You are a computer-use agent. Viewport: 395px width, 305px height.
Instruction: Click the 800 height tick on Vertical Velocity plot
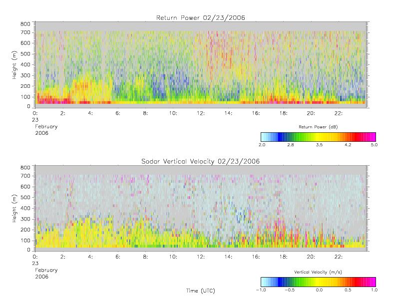click(x=25, y=168)
